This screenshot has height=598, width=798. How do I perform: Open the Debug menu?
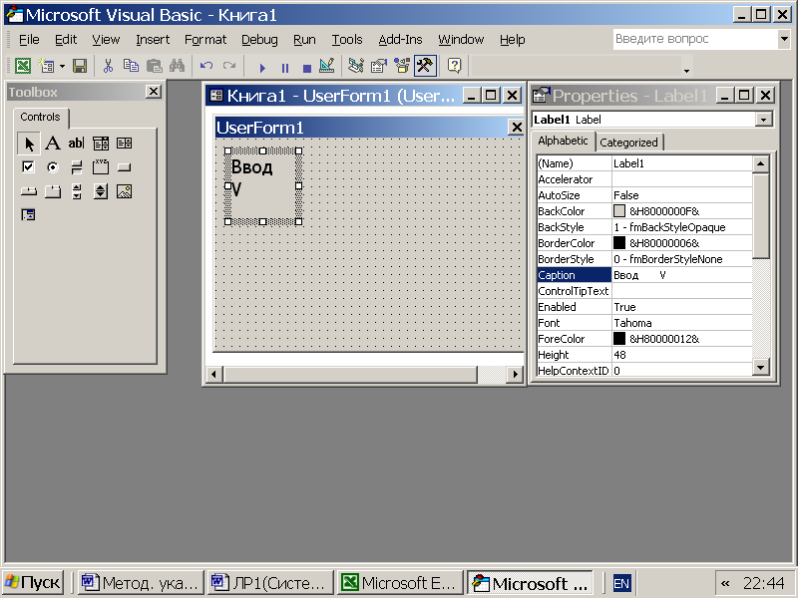(x=259, y=40)
